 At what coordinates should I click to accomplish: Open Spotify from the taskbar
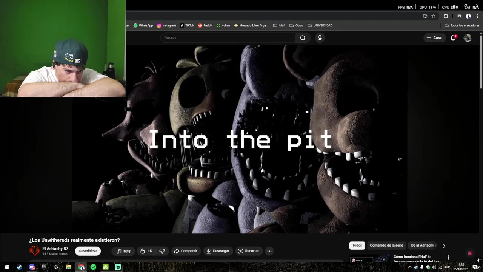pyautogui.click(x=93, y=267)
